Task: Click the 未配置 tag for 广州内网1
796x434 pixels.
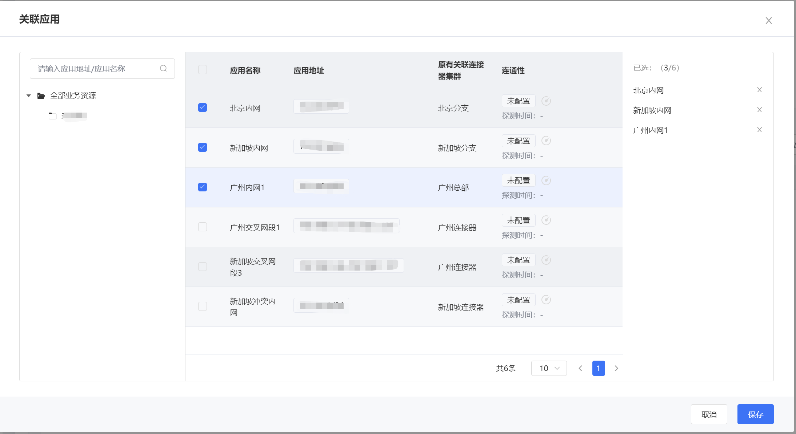Action: [x=519, y=181]
